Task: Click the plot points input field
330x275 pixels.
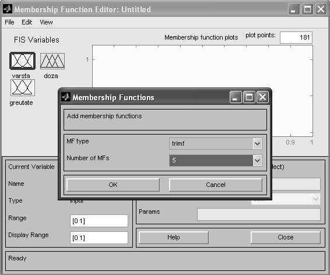Action: tap(296, 38)
